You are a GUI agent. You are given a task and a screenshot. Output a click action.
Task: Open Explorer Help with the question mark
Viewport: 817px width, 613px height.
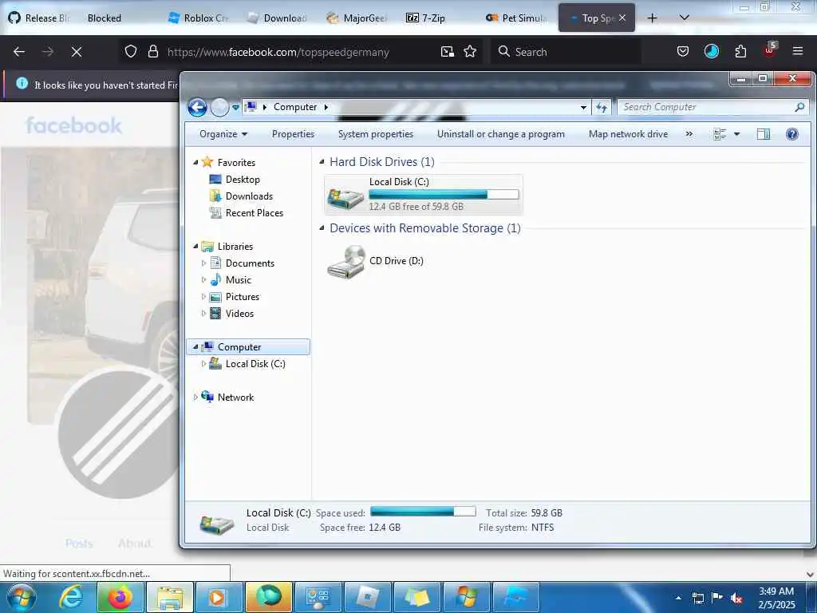[x=792, y=134]
